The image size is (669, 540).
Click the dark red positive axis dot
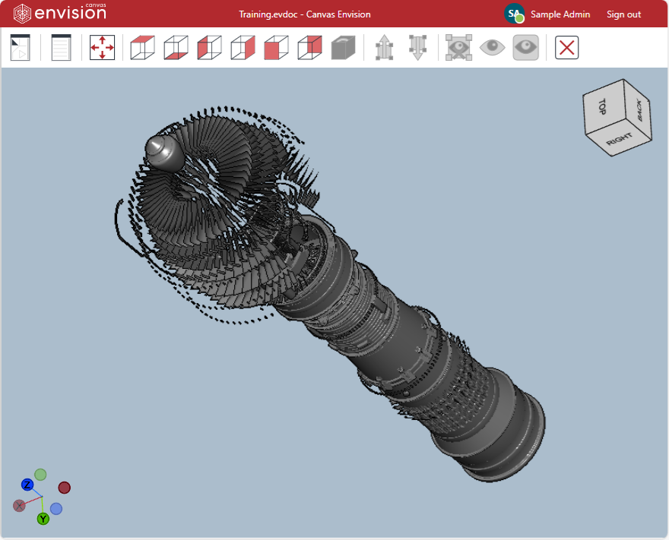[65, 488]
